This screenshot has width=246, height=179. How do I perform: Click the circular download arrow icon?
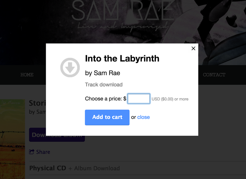70,68
